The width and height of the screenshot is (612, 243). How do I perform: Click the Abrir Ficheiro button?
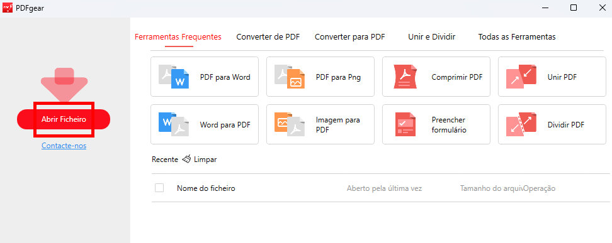(64, 119)
